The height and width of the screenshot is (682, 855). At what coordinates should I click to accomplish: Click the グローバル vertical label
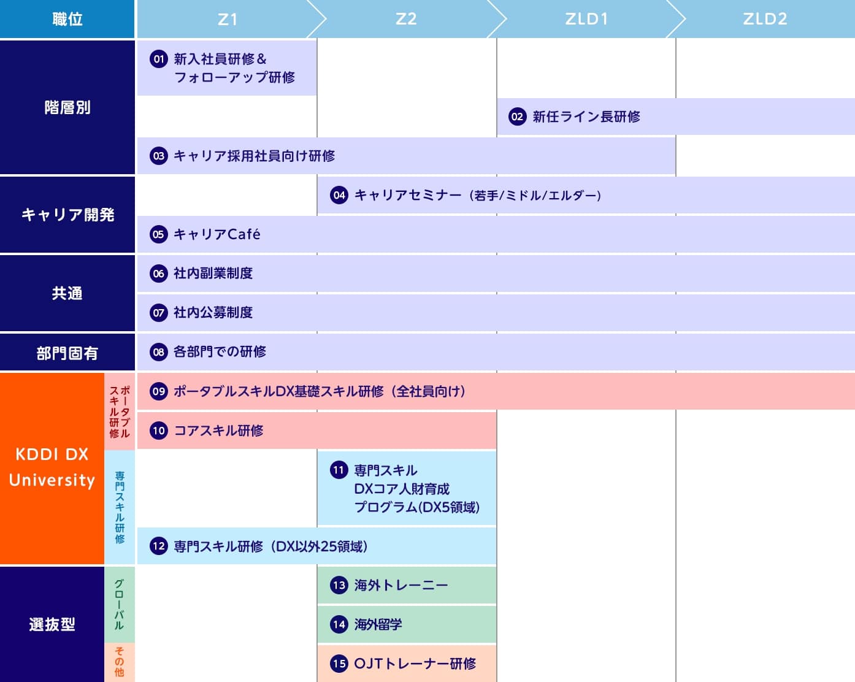[x=120, y=604]
